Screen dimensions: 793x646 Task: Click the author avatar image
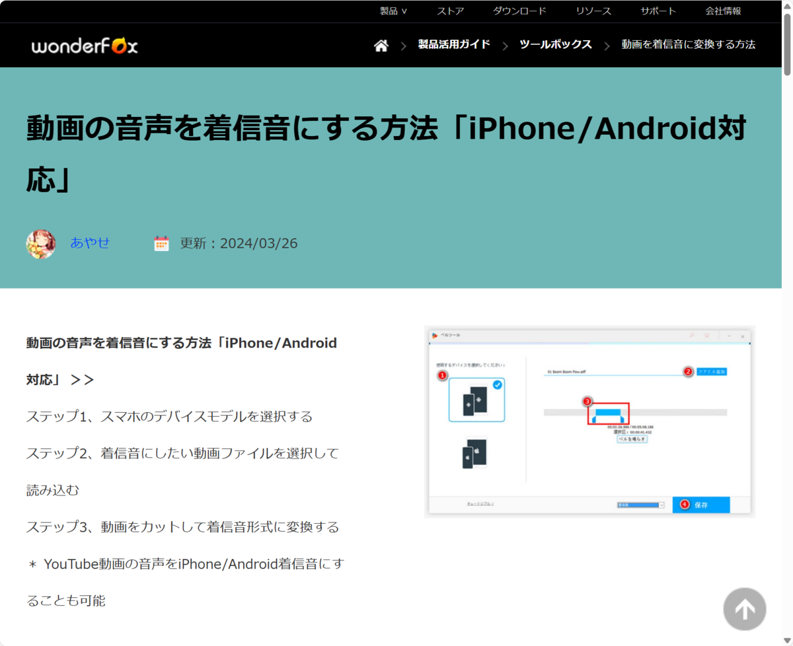[x=40, y=244]
